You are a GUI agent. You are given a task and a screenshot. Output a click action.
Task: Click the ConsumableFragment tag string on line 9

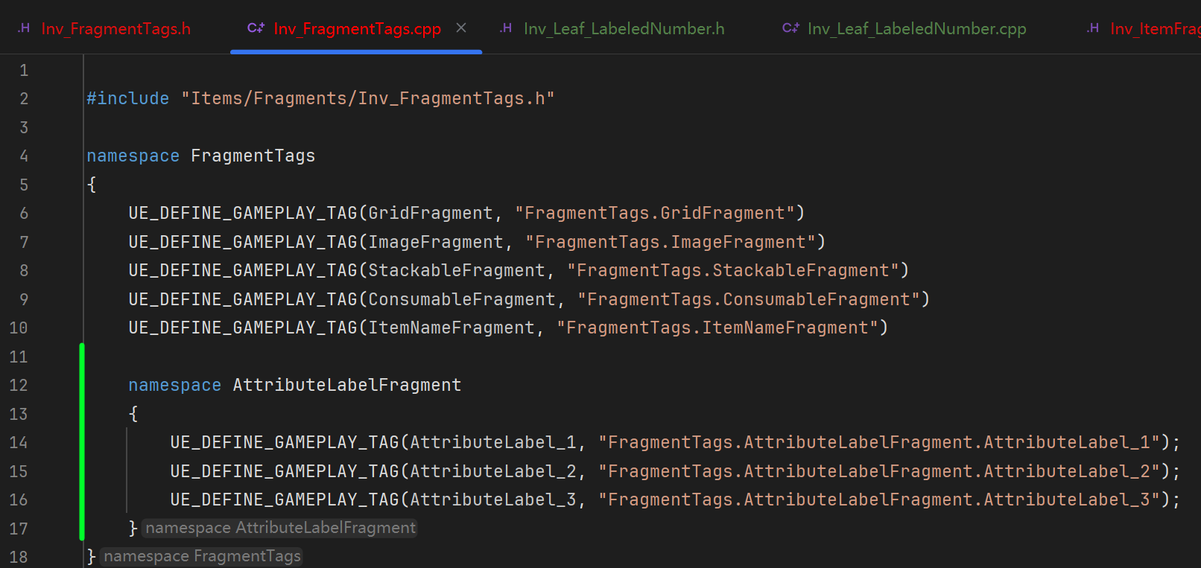pos(752,299)
